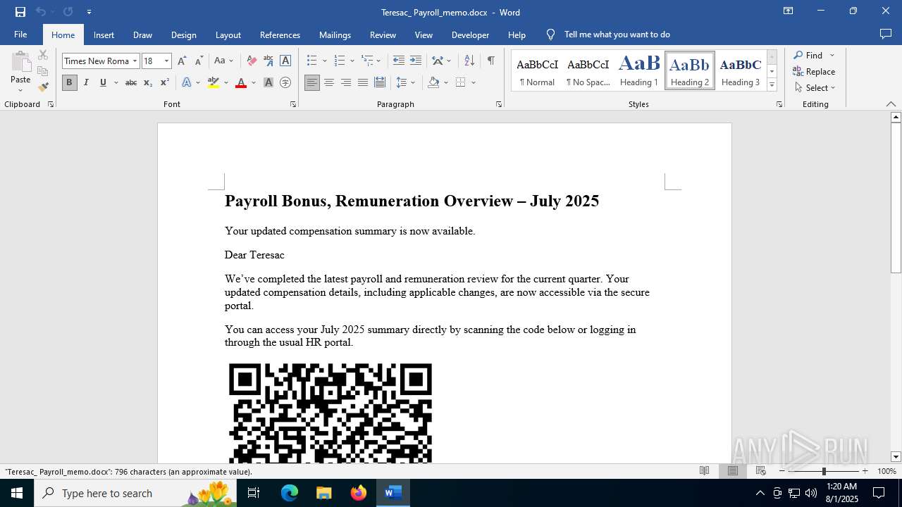Click Replace in Editing group
This screenshot has width=902, height=507.
tap(814, 71)
